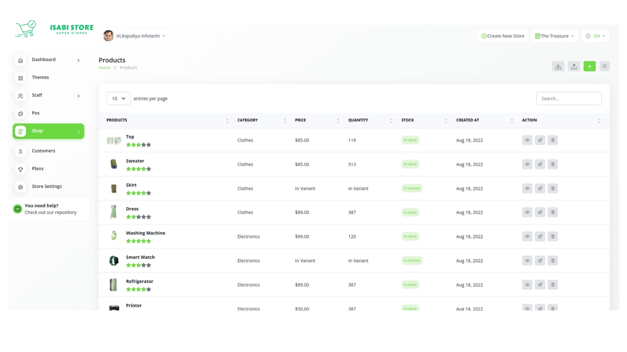View the Top product details
This screenshot has height=352, width=627.
point(527,140)
